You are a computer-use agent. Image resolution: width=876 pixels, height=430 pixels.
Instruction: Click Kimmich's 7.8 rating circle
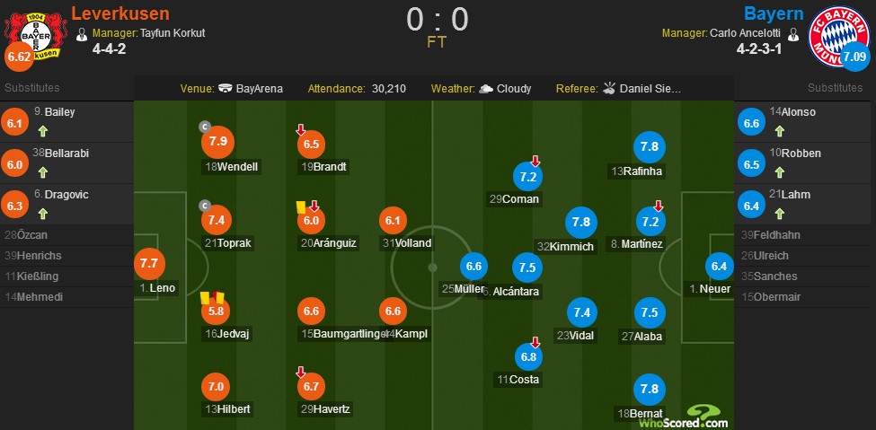click(x=581, y=222)
